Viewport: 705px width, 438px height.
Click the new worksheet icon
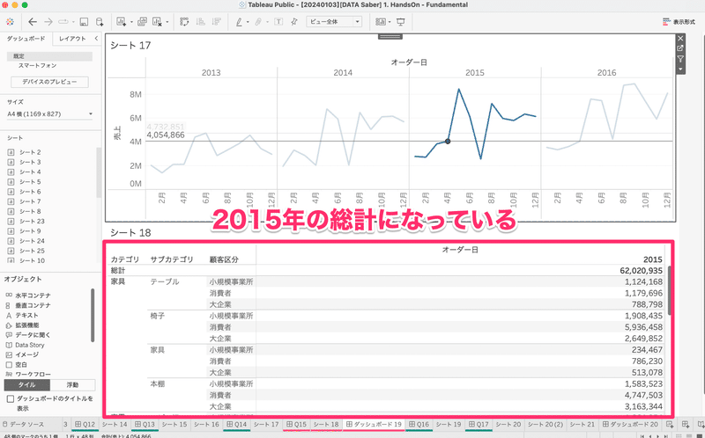(x=121, y=21)
